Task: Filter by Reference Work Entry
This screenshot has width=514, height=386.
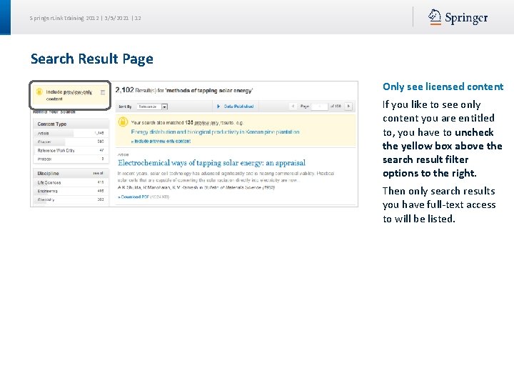Action: (71, 150)
